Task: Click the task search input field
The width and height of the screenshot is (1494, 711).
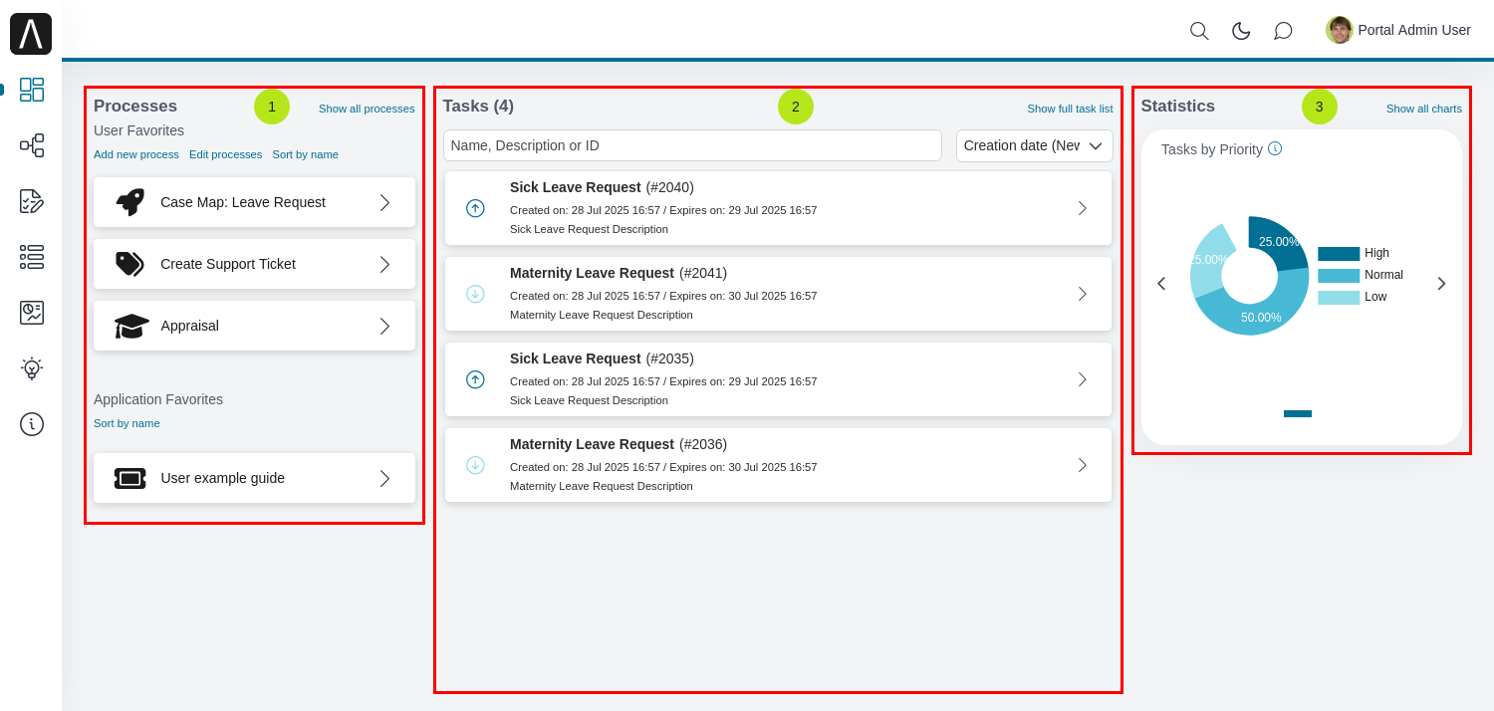Action: pos(692,145)
